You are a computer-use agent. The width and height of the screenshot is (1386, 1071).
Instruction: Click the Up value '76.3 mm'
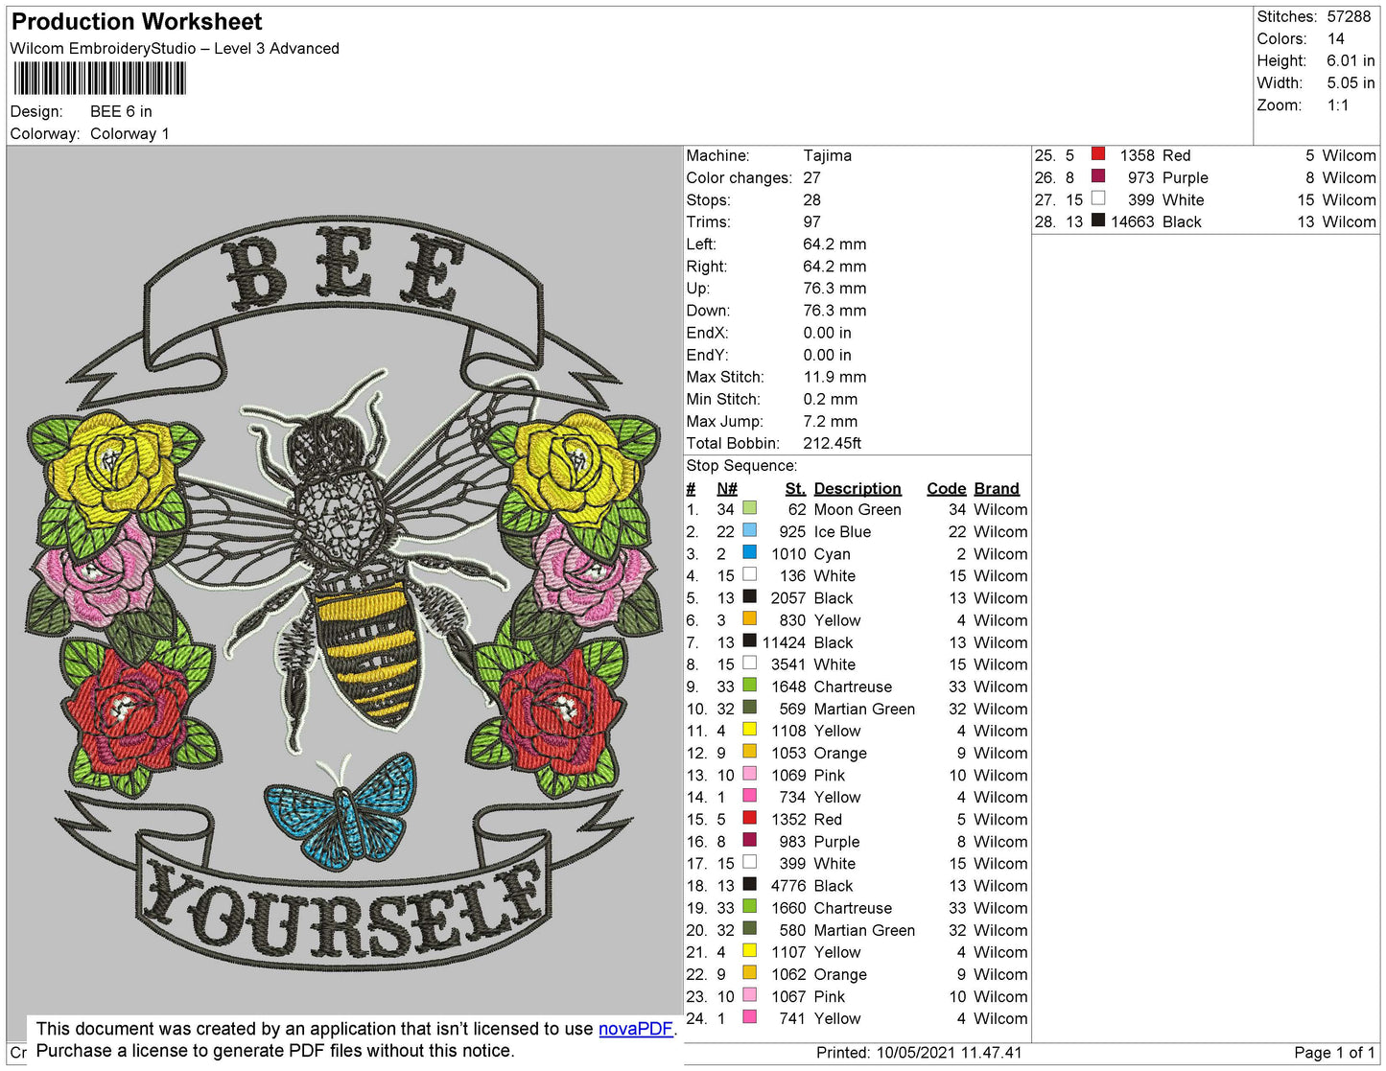coord(834,288)
